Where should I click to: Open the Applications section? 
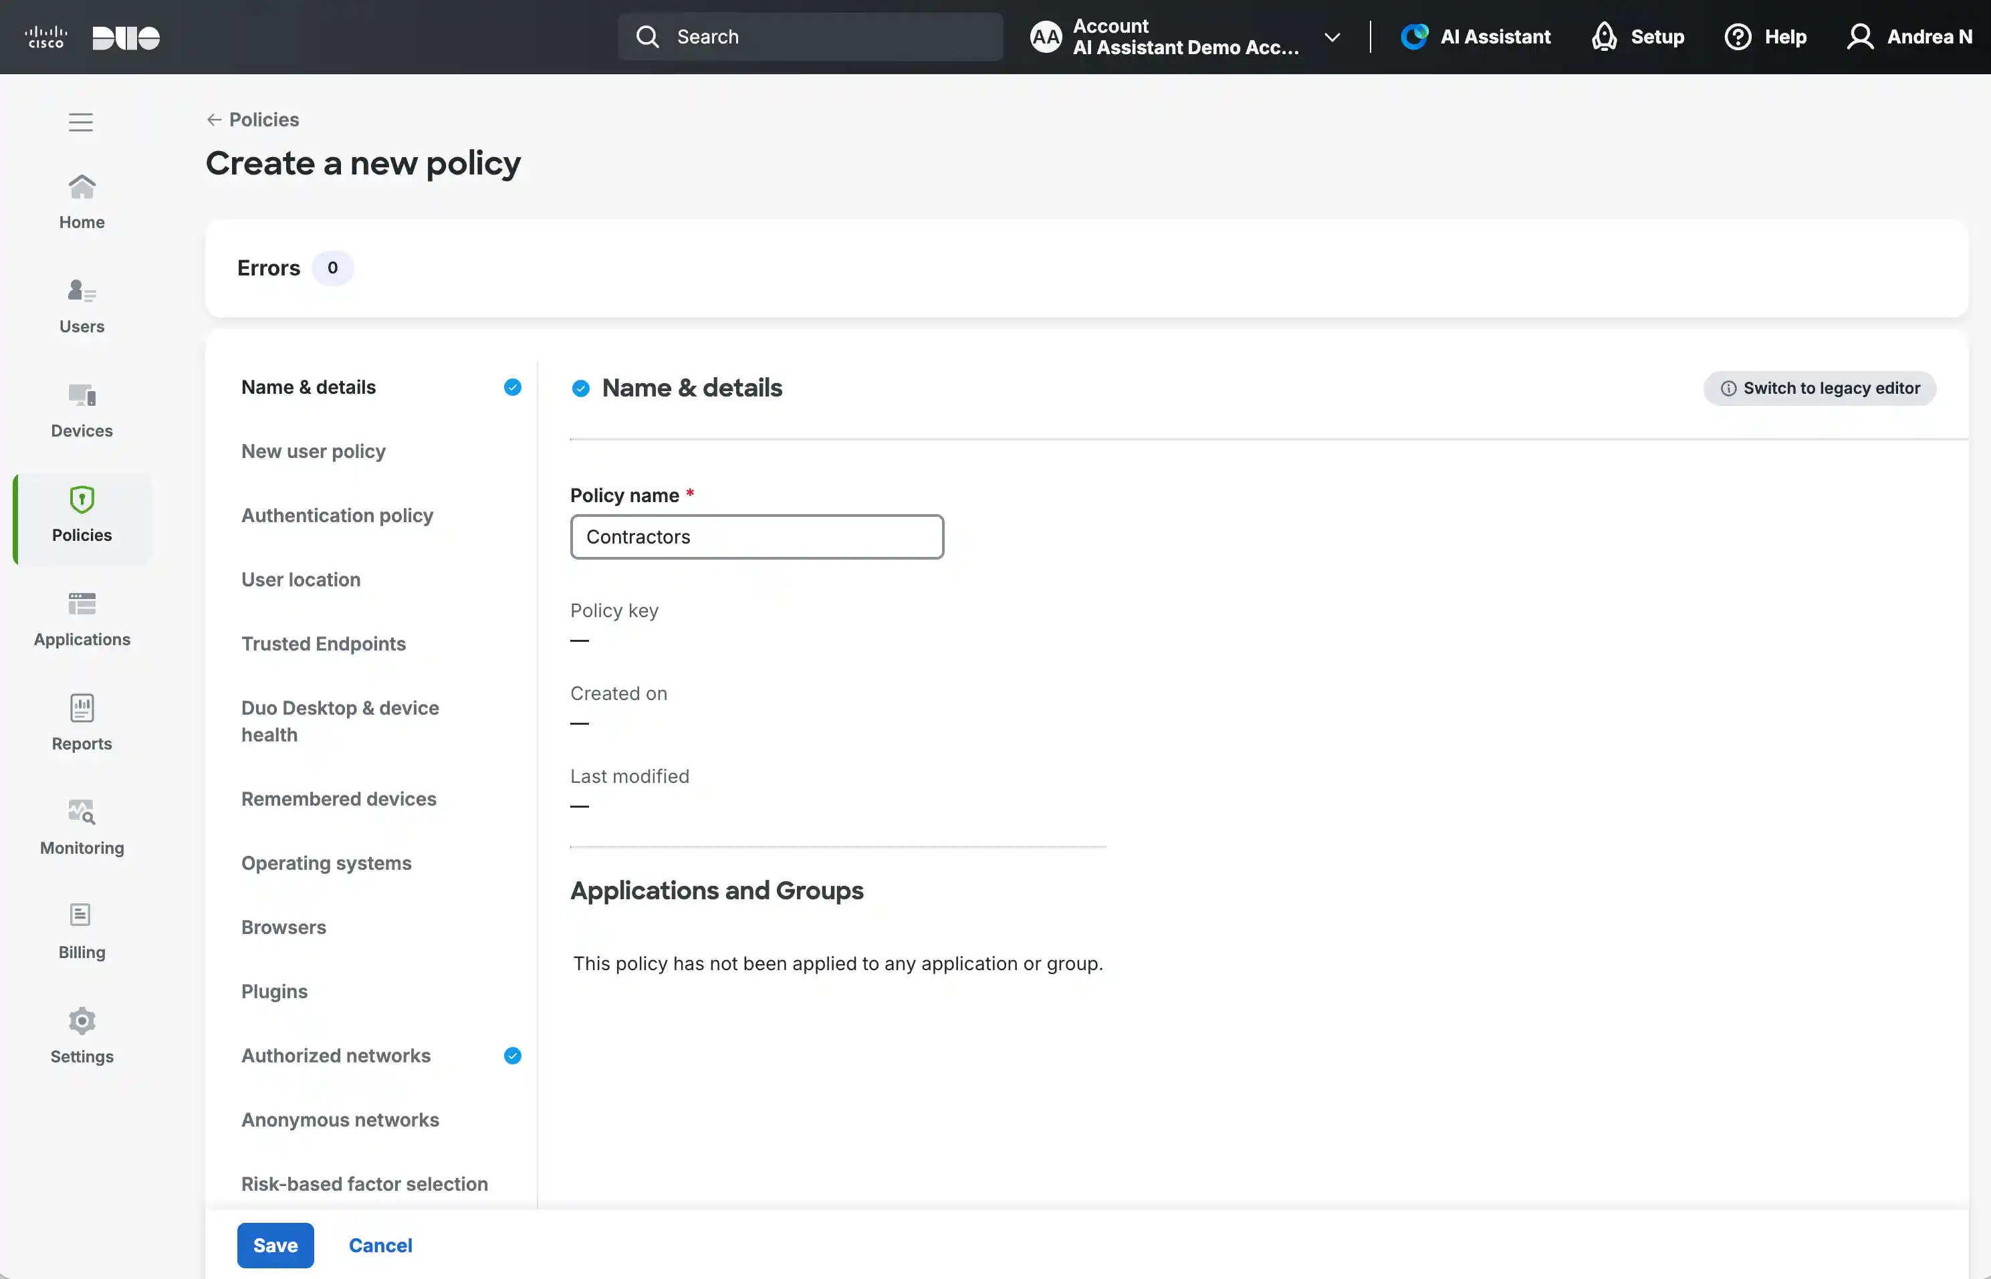(82, 618)
